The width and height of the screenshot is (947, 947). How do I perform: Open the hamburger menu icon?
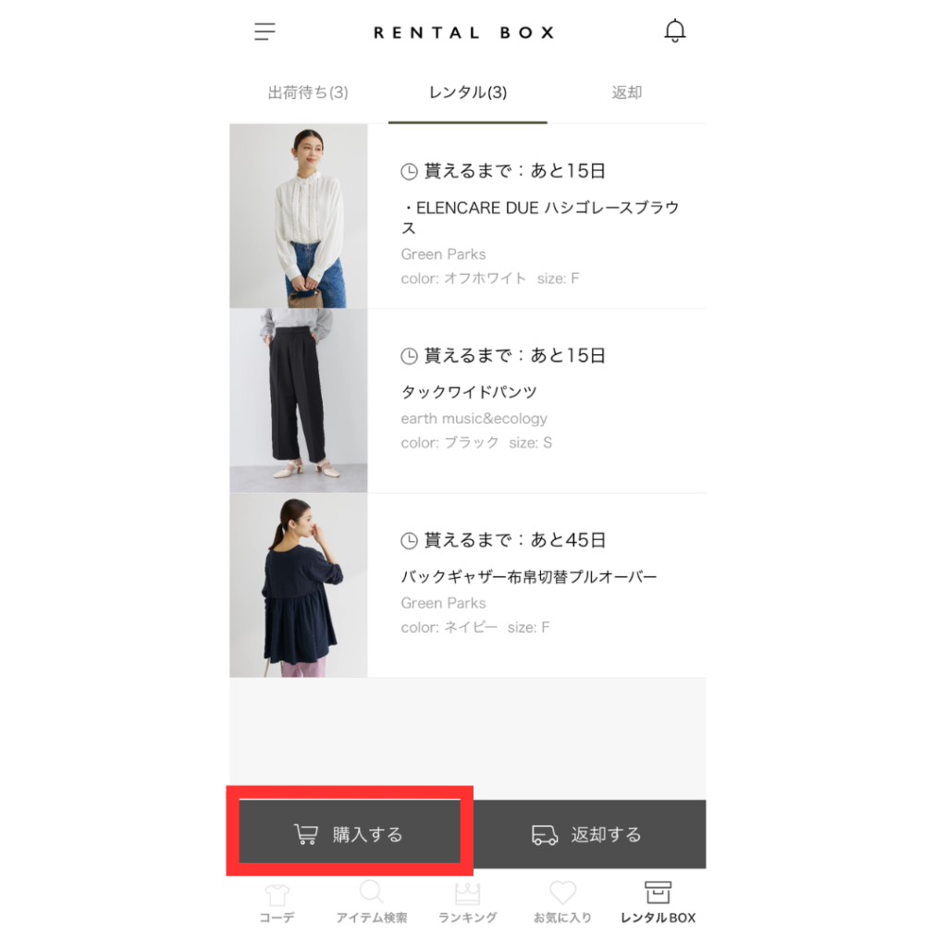[264, 31]
